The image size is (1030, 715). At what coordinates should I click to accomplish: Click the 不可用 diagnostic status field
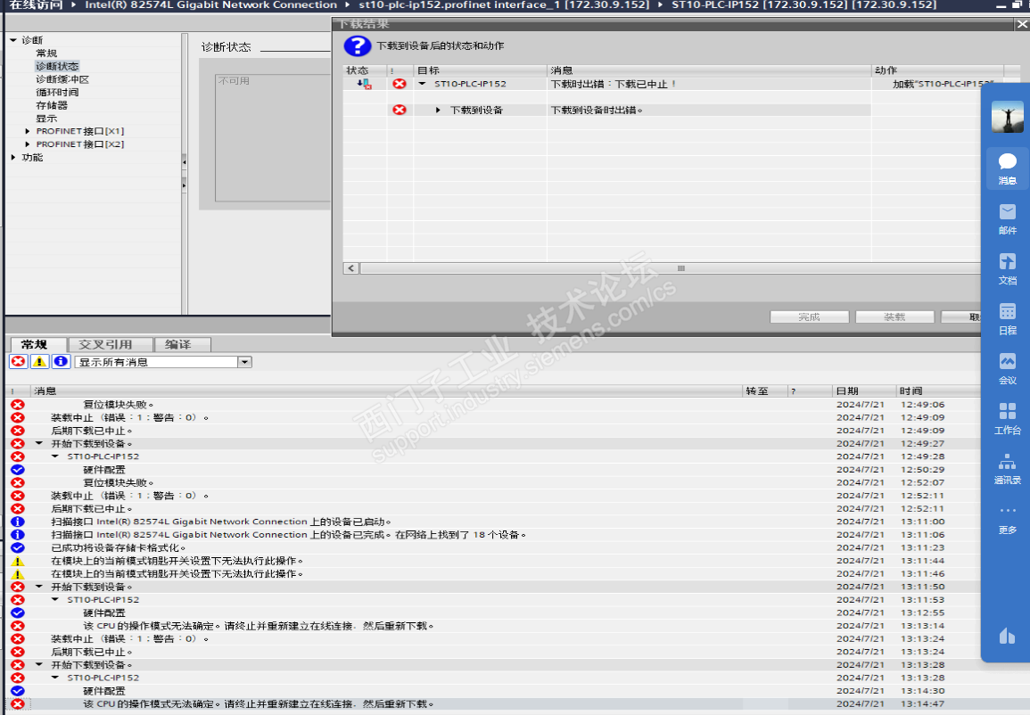tap(273, 138)
